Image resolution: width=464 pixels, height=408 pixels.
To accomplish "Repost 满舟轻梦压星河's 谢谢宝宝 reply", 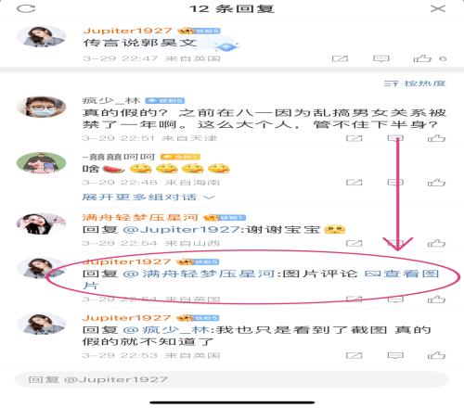I will click(x=354, y=243).
